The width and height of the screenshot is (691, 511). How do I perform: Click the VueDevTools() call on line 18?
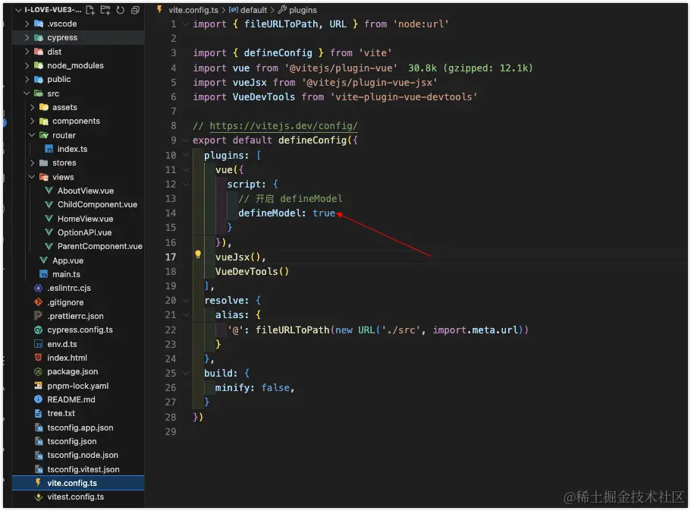click(x=252, y=271)
